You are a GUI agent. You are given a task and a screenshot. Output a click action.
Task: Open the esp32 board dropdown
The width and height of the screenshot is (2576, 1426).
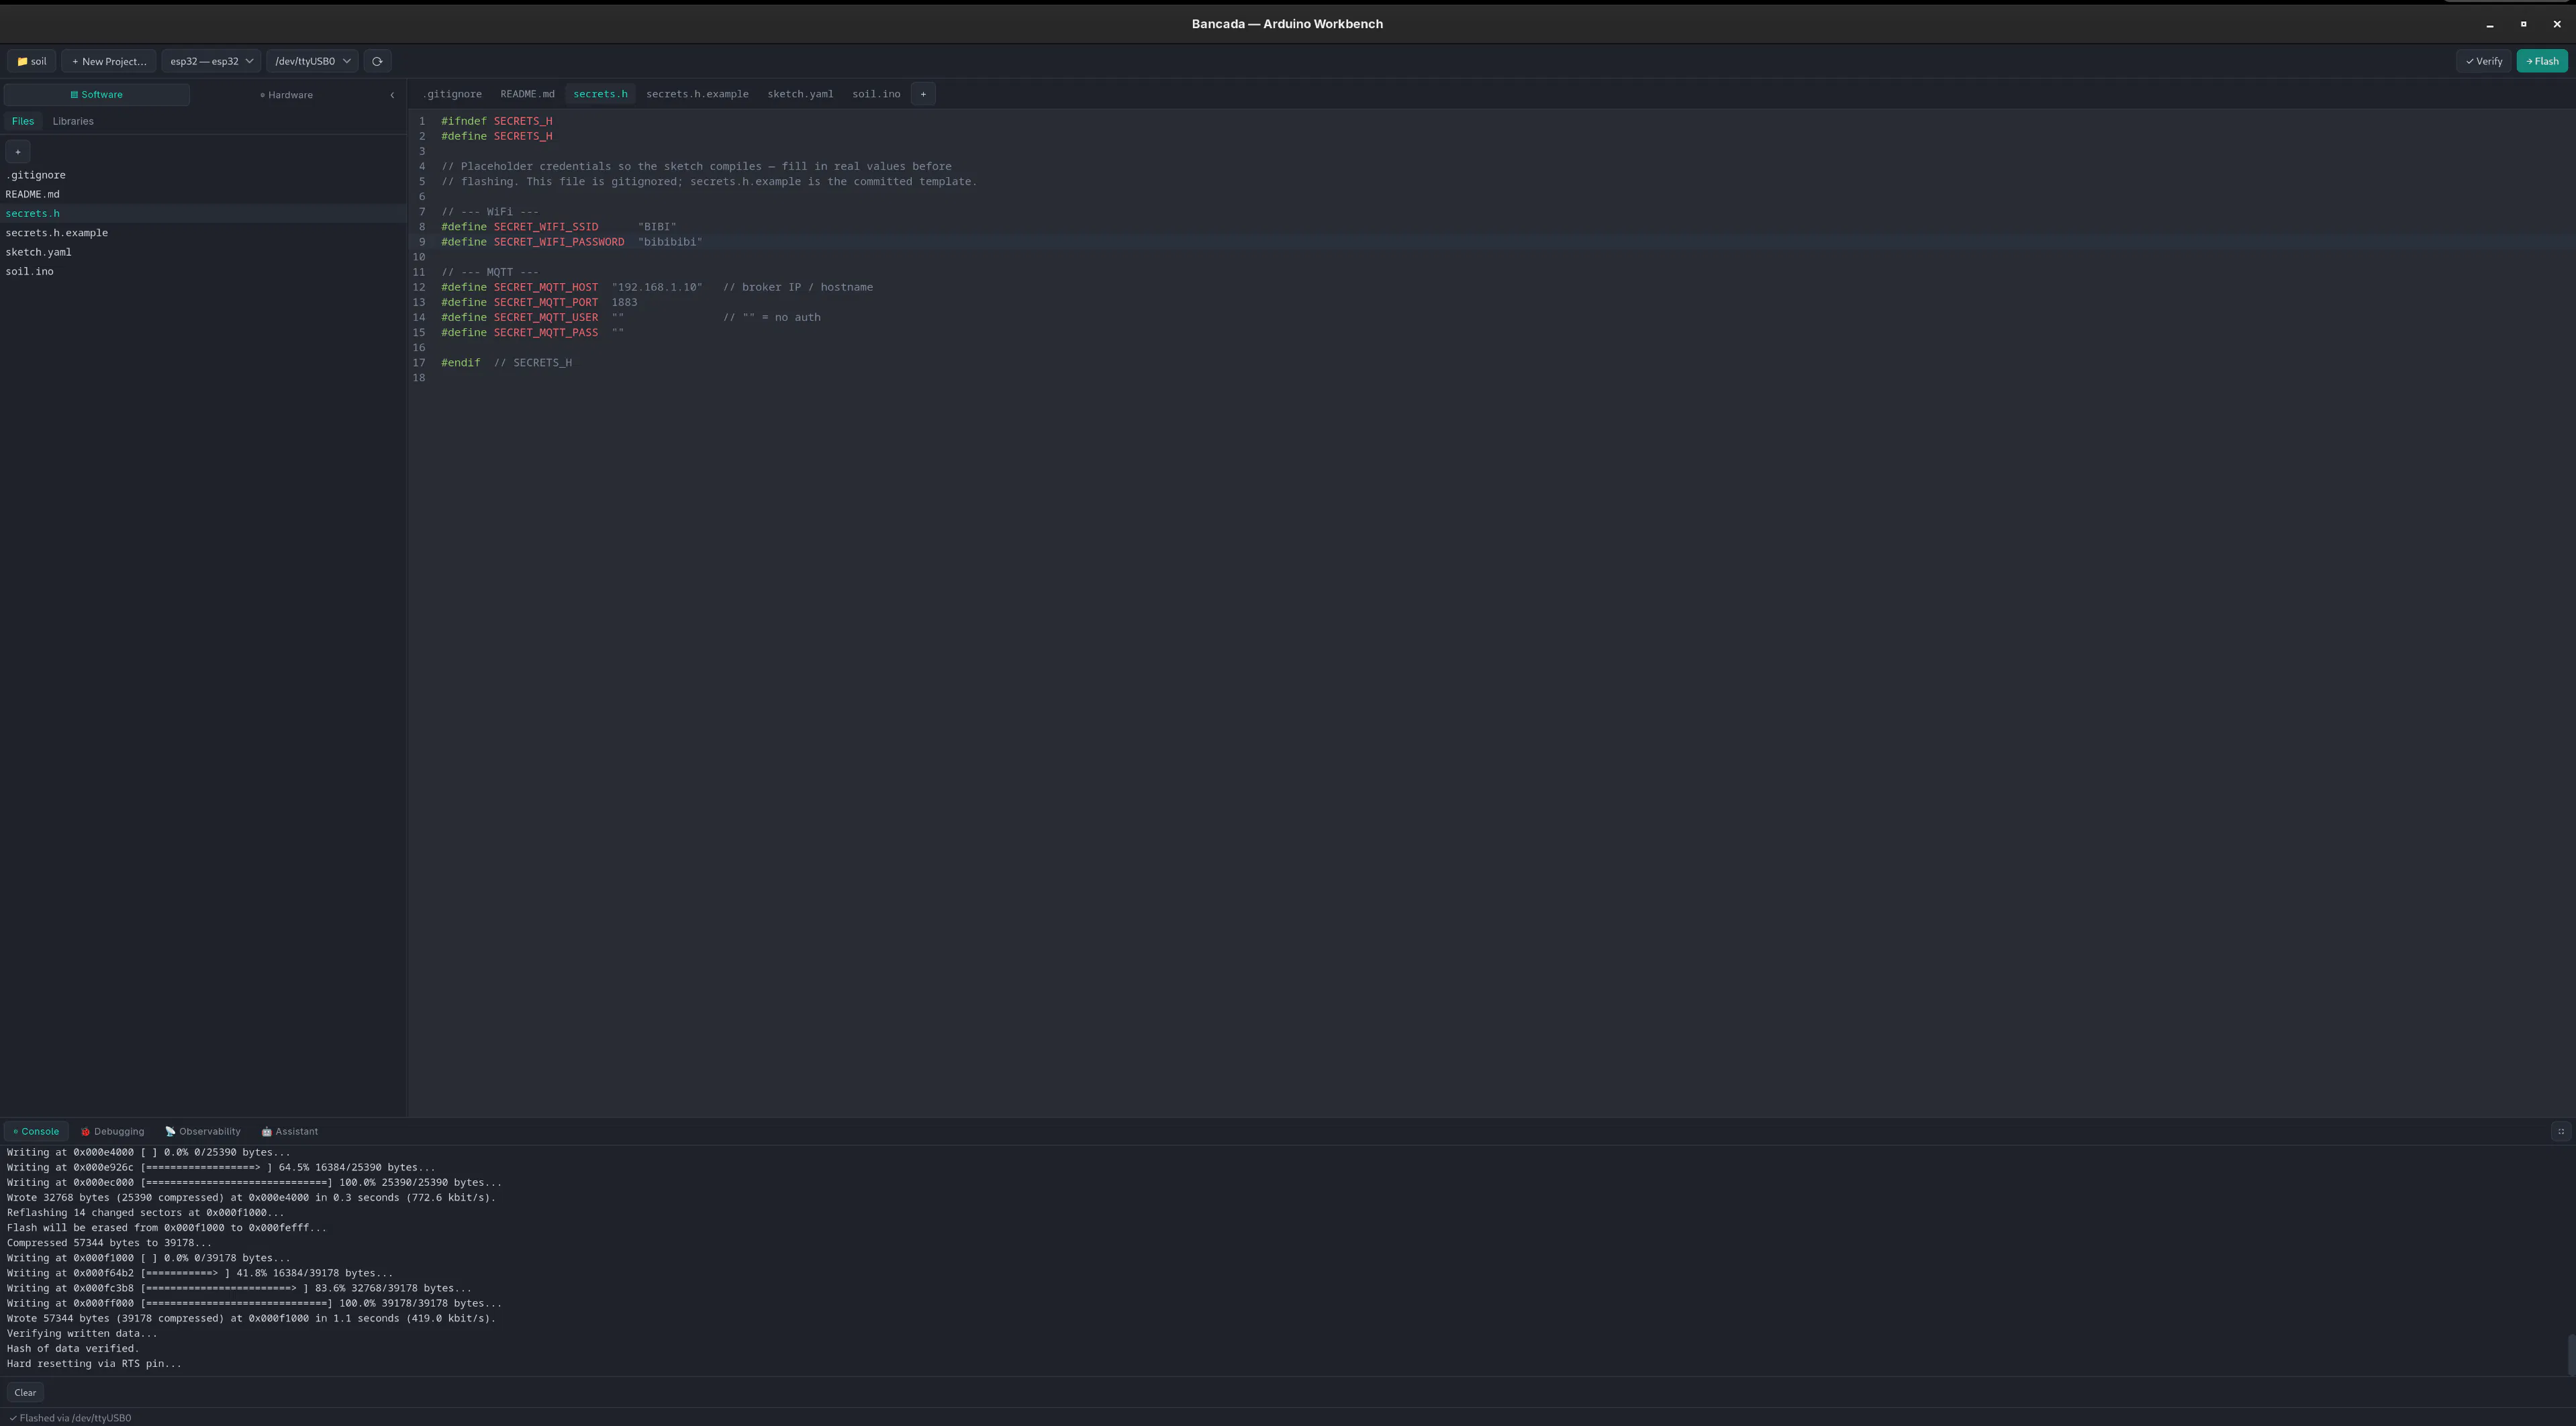pos(211,61)
